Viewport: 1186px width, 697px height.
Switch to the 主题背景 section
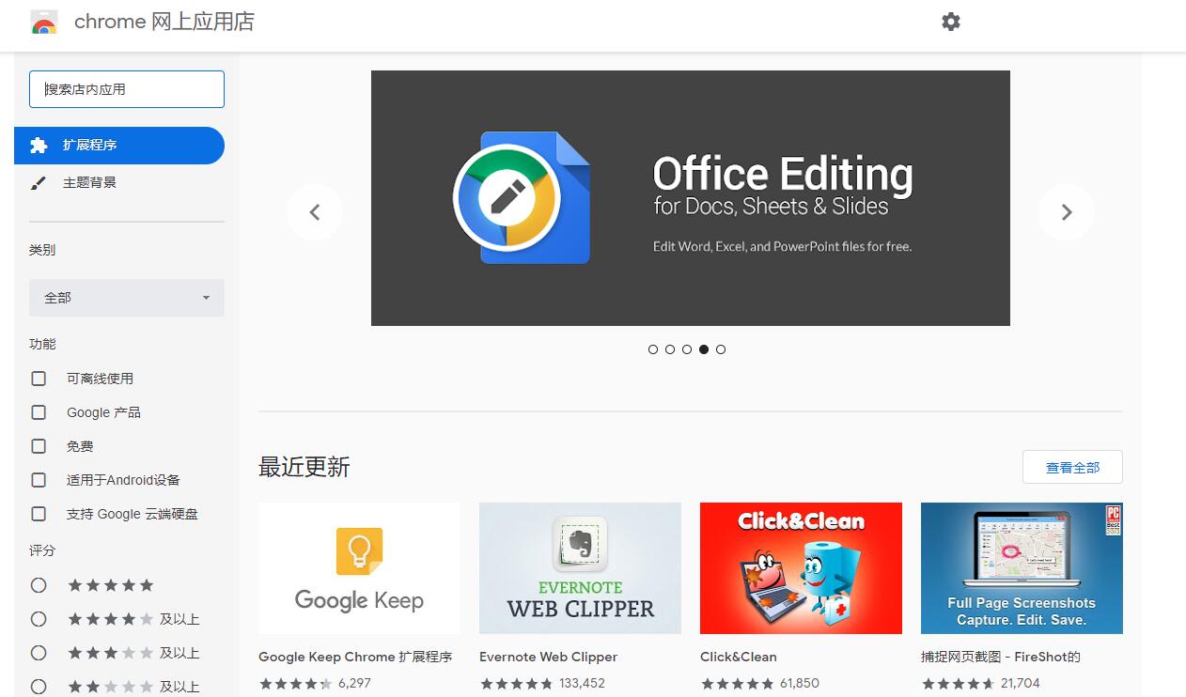(90, 182)
